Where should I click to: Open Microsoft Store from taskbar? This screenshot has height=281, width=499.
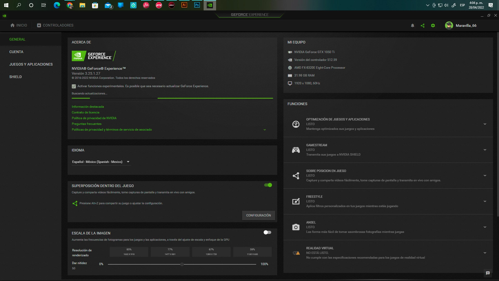pos(95,5)
